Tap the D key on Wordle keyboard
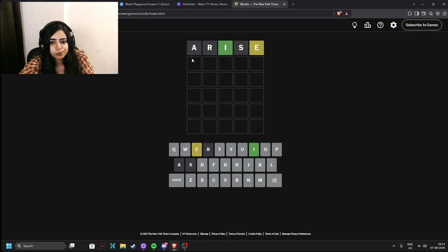448x252 pixels. pos(202,165)
